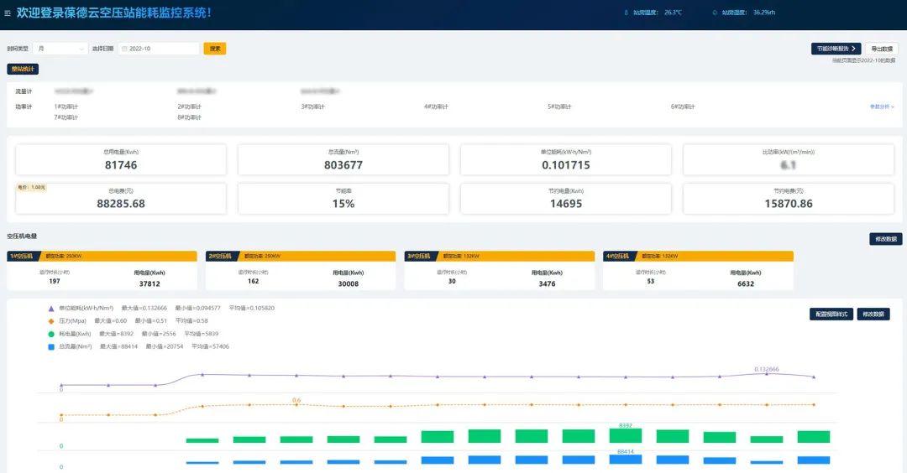907x473 pixels.
Task: Toggle the purple triangle 单位能耗 legend marker
Action: tap(51, 309)
